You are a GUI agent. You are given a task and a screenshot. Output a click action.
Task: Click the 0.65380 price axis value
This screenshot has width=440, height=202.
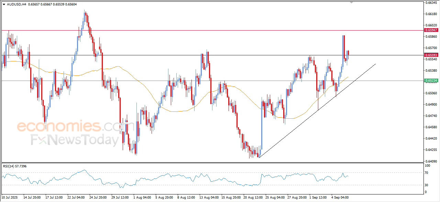[x=431, y=71]
